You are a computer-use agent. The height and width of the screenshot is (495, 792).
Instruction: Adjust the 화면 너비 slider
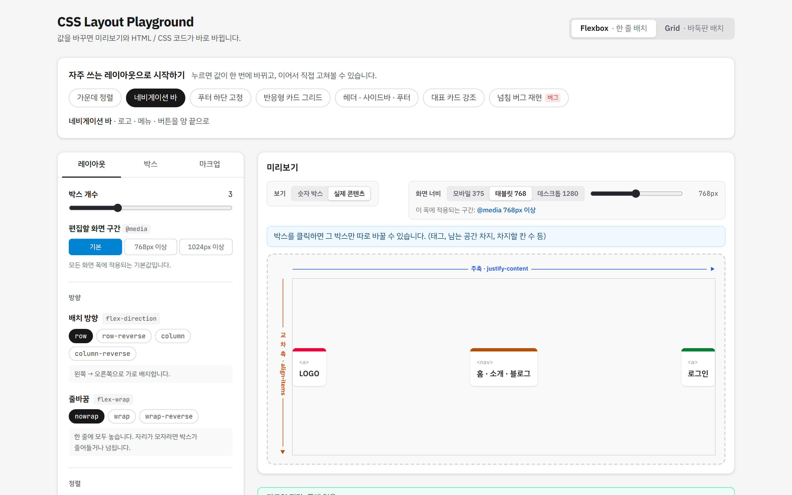coord(637,194)
